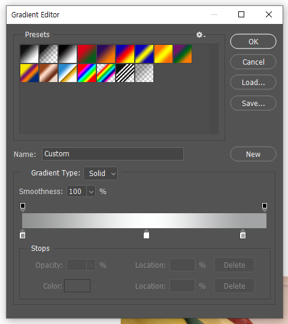
Task: Click the OK button
Action: pos(253,41)
